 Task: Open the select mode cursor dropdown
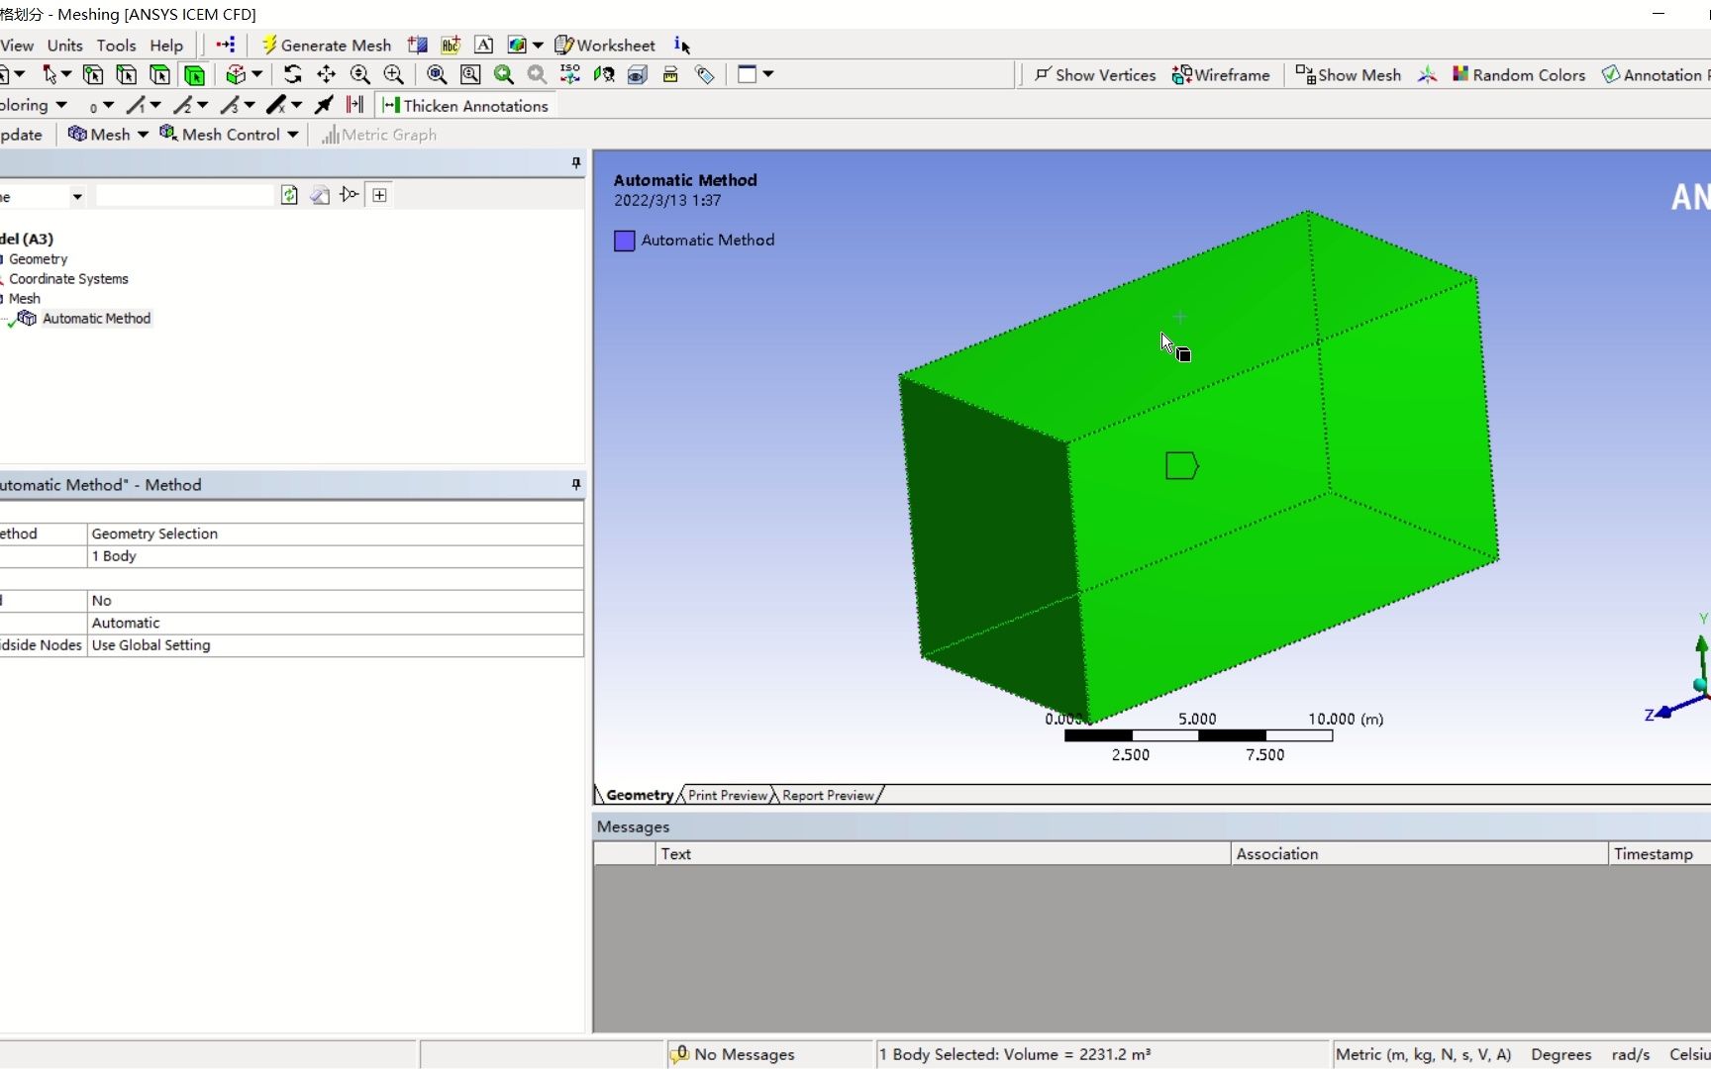pyautogui.click(x=57, y=74)
